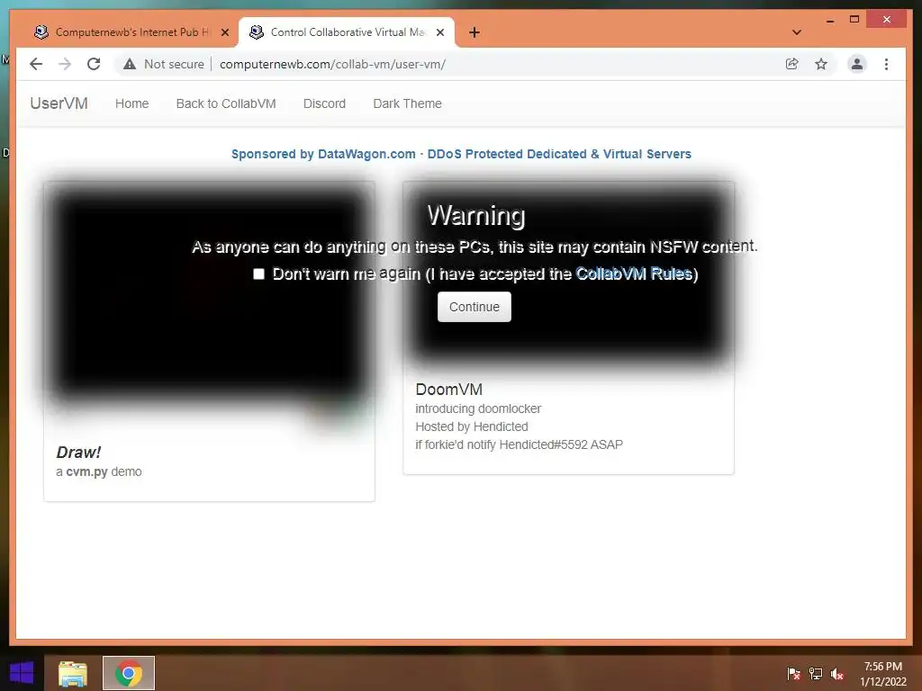Open the Action Center flag tray icon
The image size is (922, 691).
pyautogui.click(x=793, y=674)
